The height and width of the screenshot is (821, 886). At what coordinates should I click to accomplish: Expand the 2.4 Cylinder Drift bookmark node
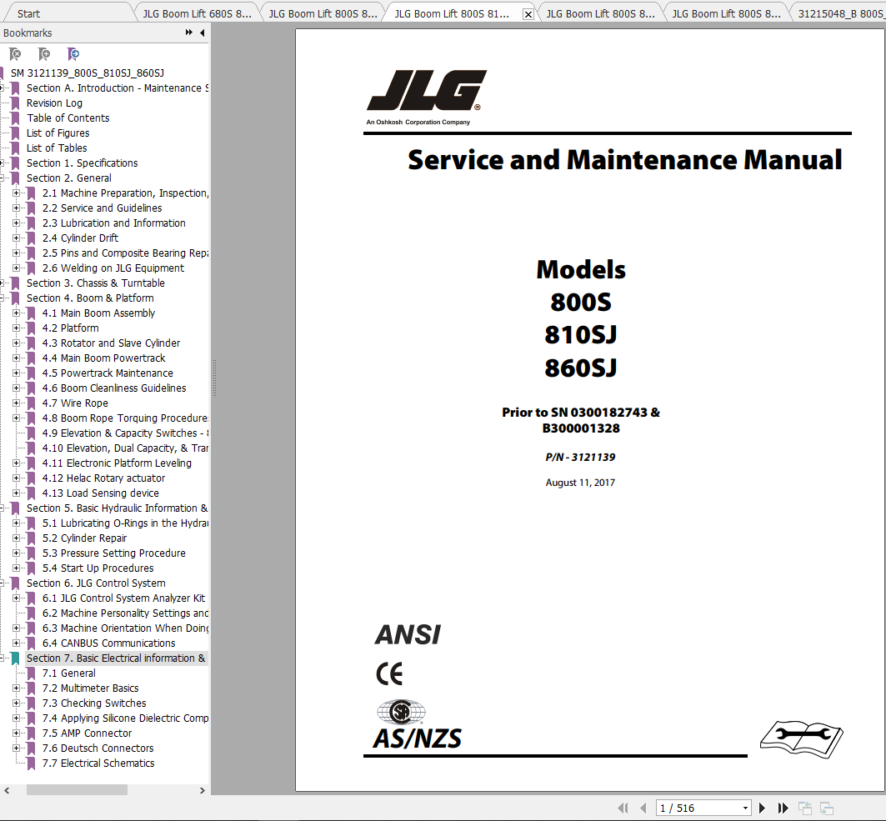click(17, 238)
